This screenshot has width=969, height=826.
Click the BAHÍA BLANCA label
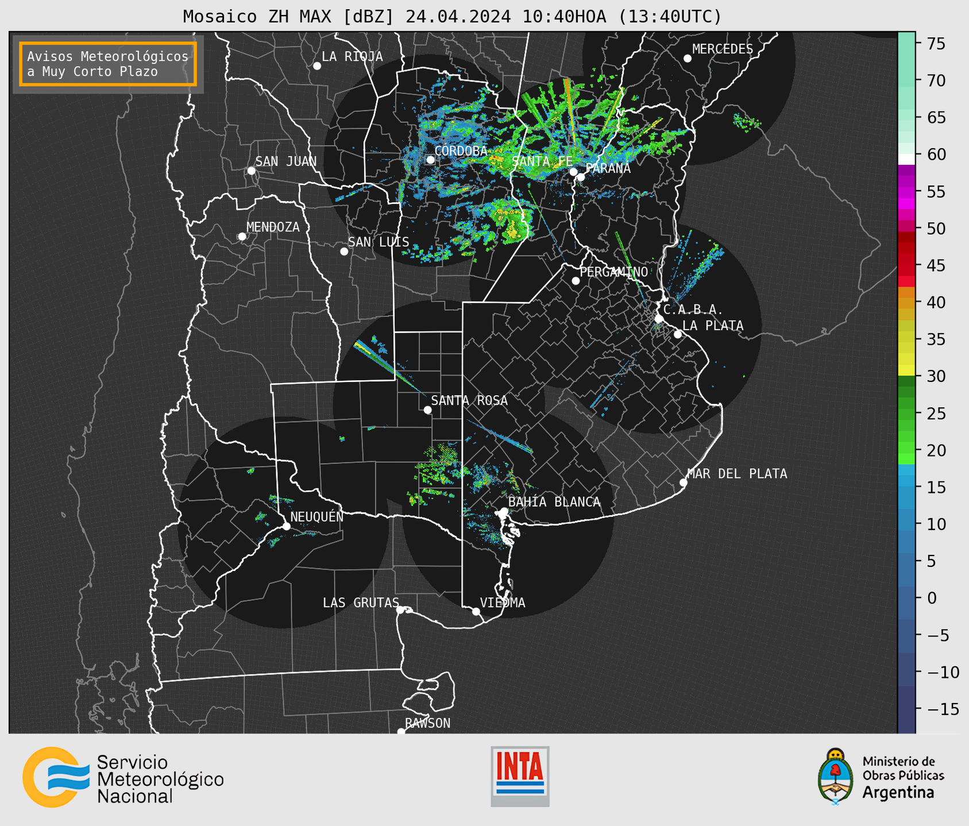(554, 502)
